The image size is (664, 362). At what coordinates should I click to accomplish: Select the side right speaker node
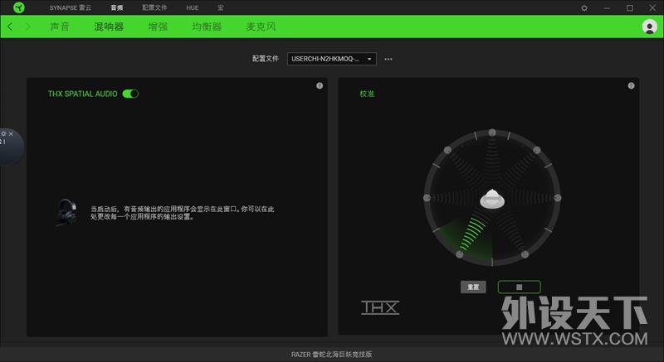coord(558,198)
